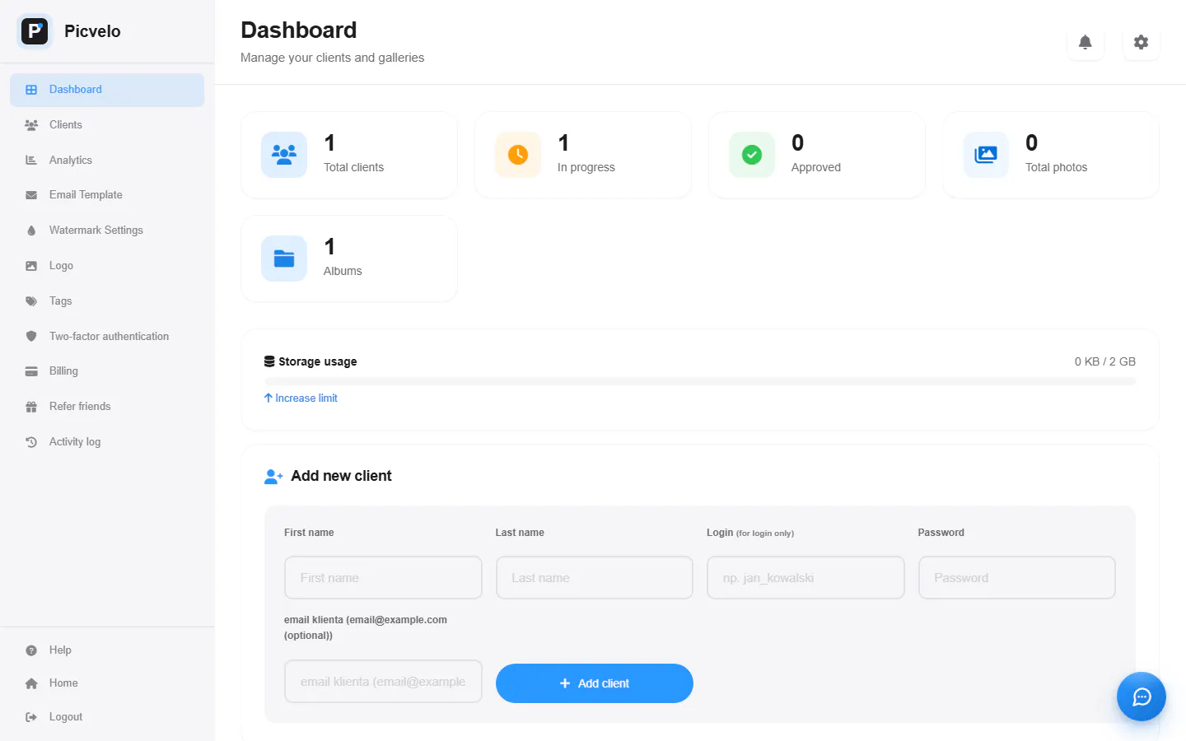This screenshot has height=741, width=1186.
Task: Focus the First name input field
Action: [383, 578]
